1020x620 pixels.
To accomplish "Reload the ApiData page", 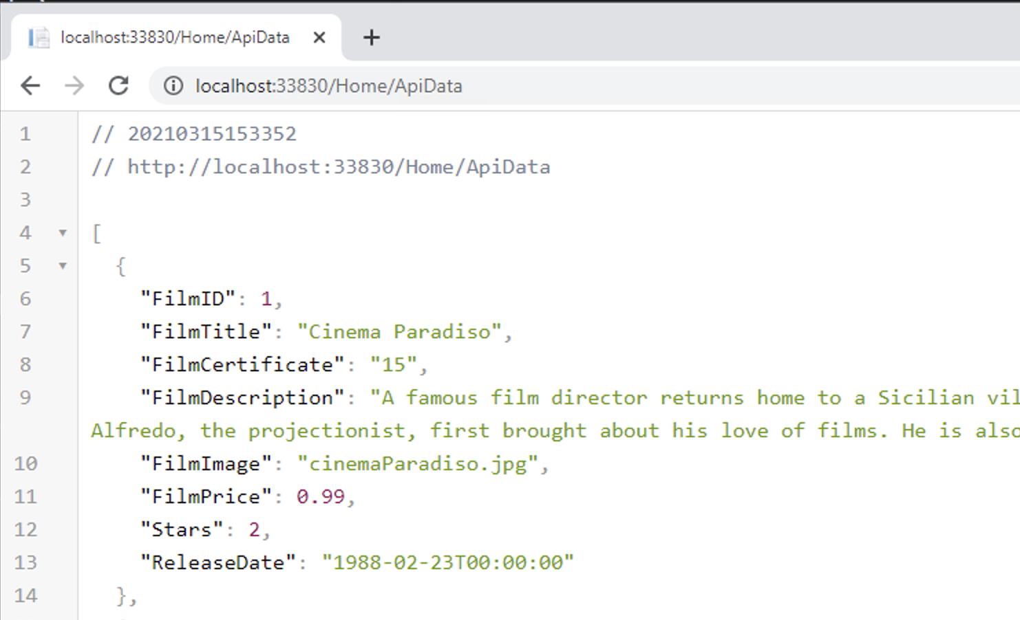I will tap(118, 85).
